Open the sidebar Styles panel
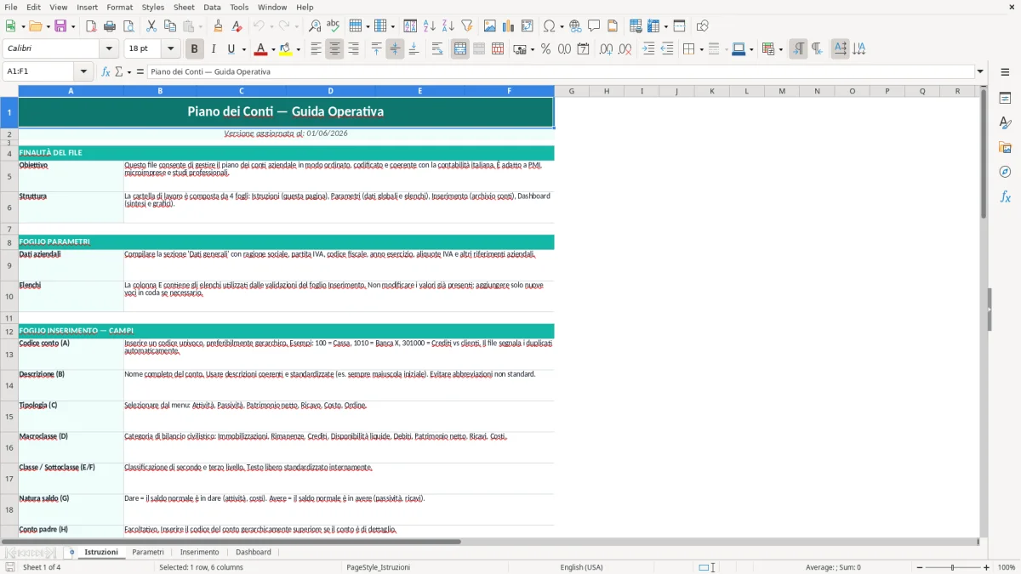 tap(1005, 122)
